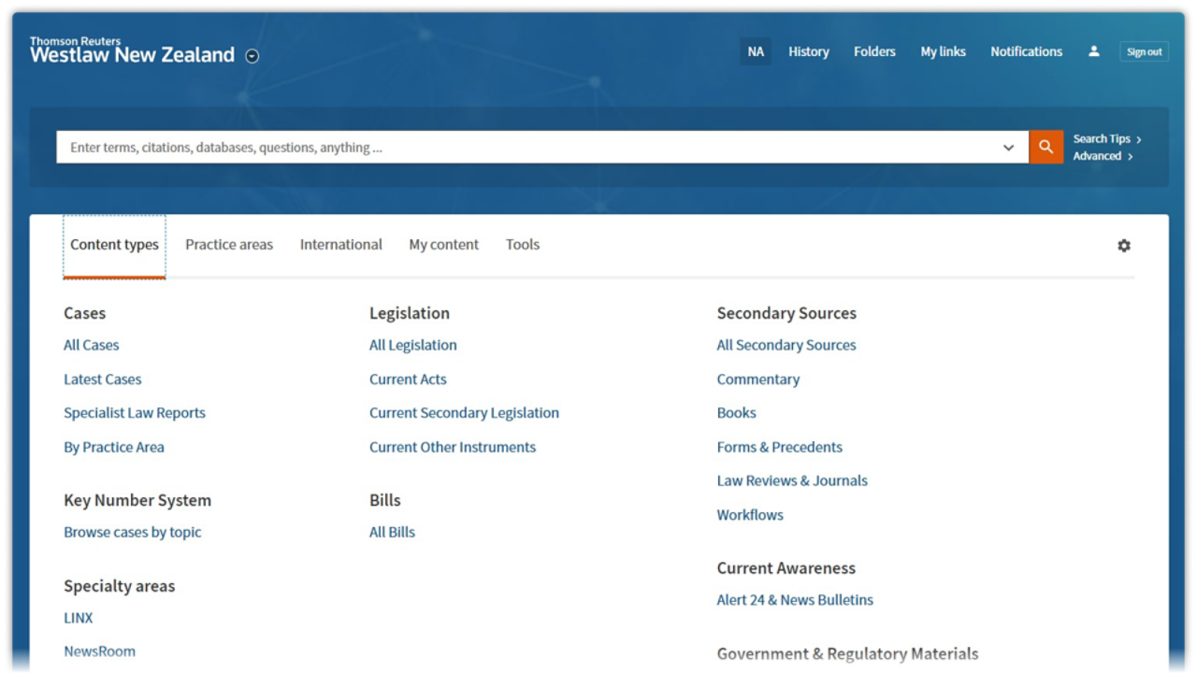
Task: Open Current Acts link
Action: click(408, 379)
